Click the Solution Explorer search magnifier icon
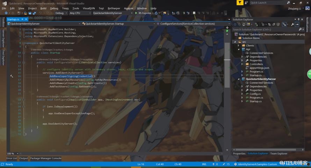This screenshot has width=311, height=168. (300, 30)
